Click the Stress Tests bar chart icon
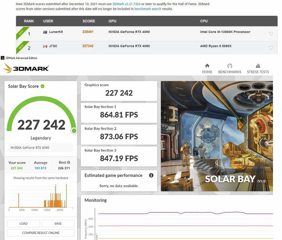The image size is (282, 240). tap(258, 66)
